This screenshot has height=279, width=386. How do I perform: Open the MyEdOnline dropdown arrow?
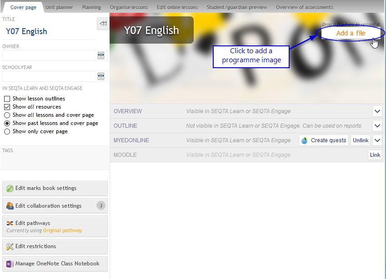coord(377,140)
